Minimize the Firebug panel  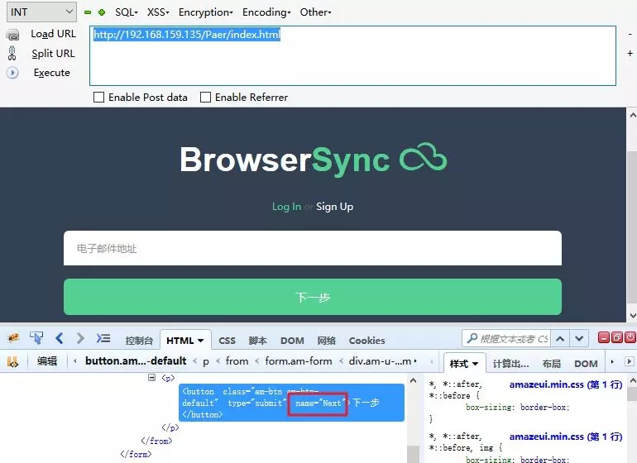[604, 337]
